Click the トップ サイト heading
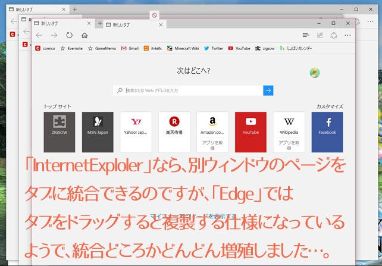Viewport: 382px width, 266px height. [58, 107]
